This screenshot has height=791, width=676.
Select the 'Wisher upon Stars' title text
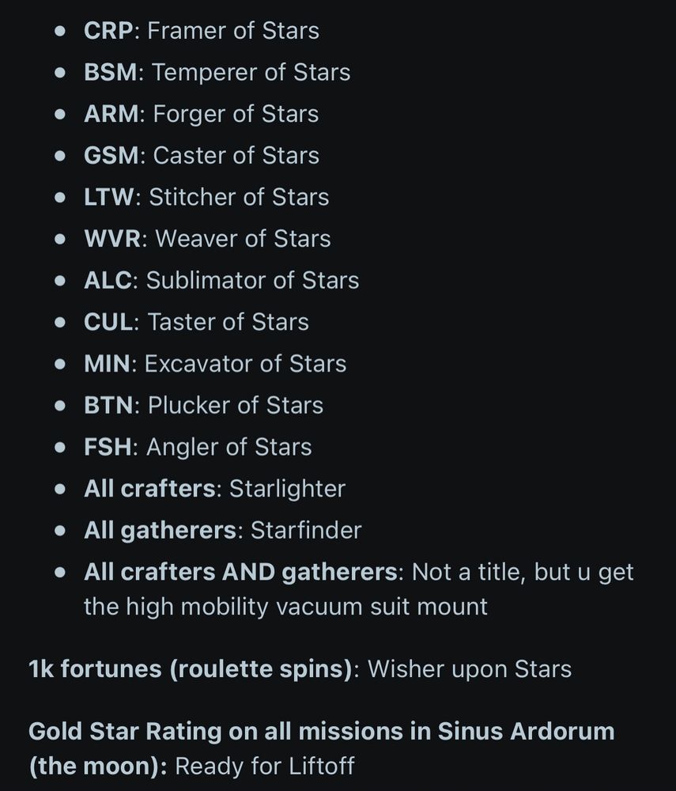pos(470,669)
